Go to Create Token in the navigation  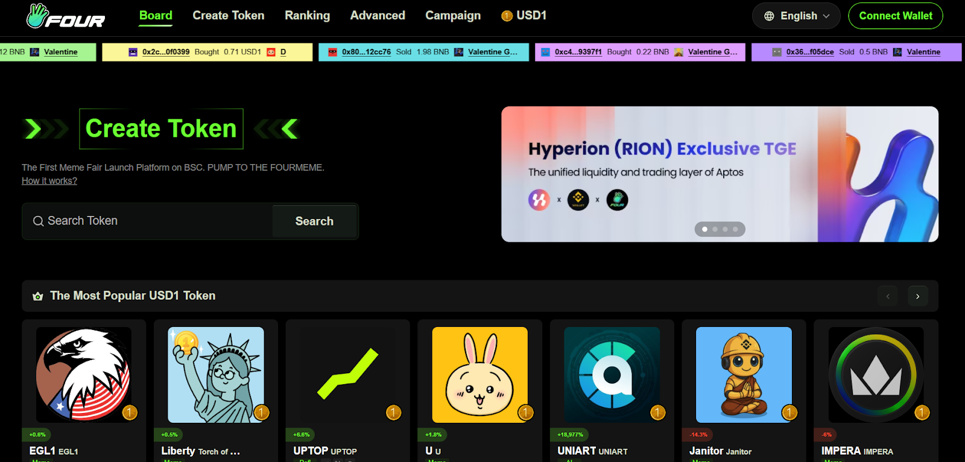229,16
